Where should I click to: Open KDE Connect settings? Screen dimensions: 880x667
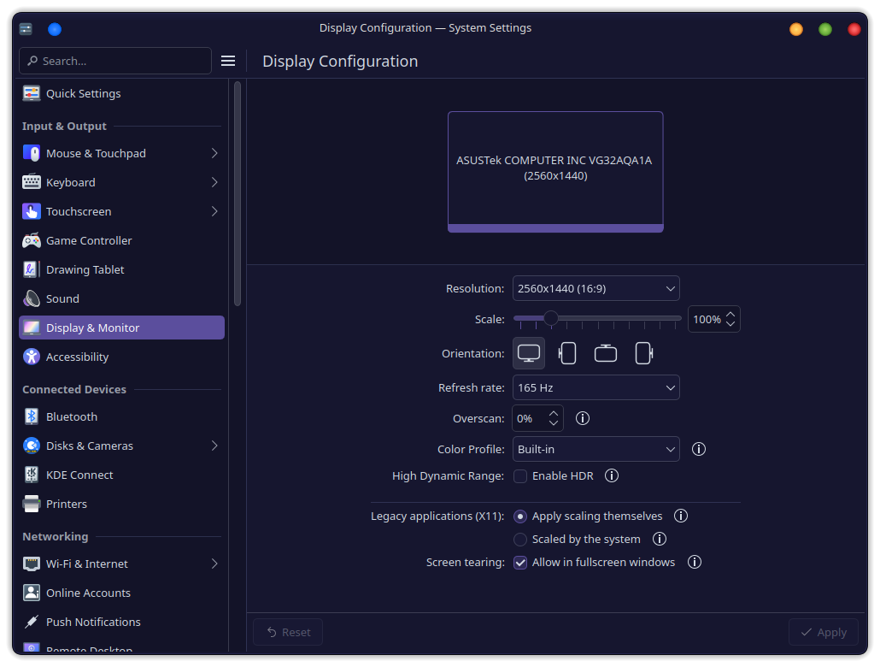[122, 475]
